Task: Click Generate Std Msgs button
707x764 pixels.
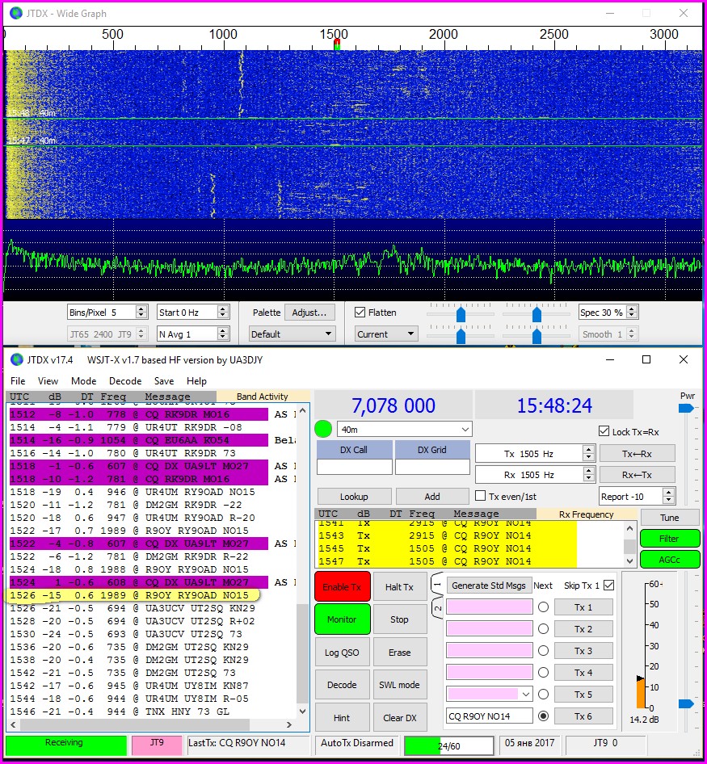Action: (488, 586)
